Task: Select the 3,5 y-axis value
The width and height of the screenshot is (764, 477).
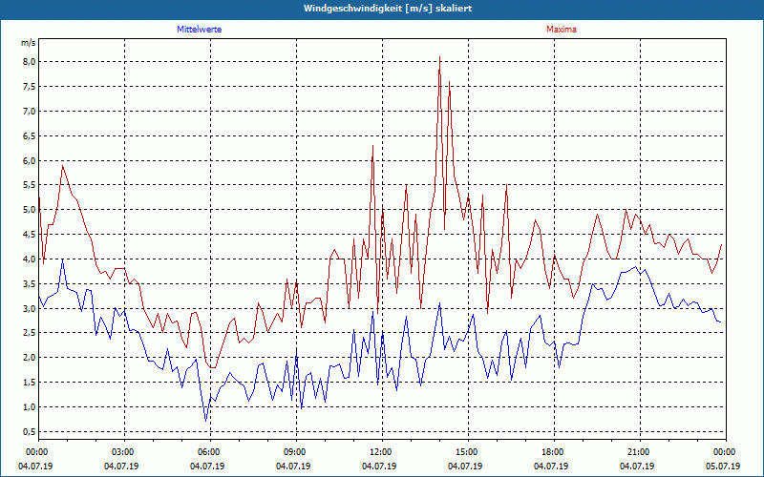Action: click(30, 283)
